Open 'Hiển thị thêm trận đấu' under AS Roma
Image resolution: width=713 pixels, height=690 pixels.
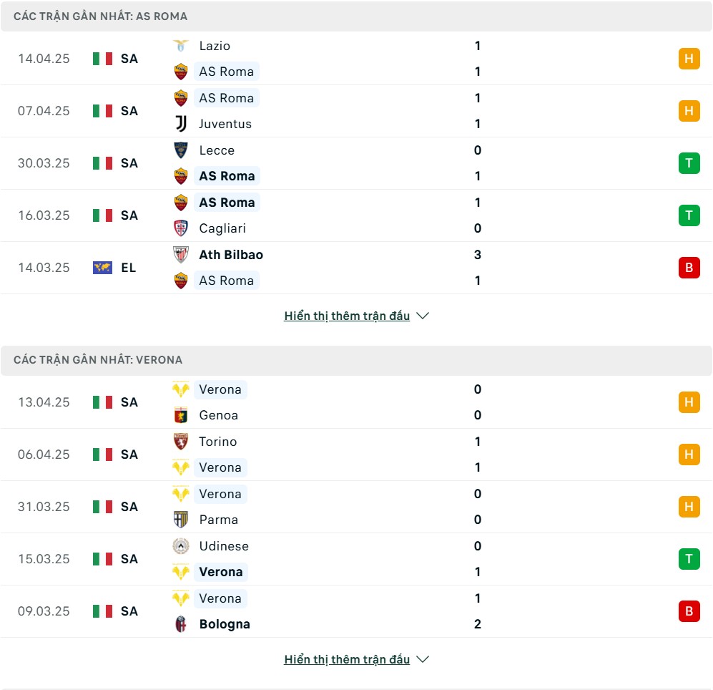pyautogui.click(x=347, y=316)
